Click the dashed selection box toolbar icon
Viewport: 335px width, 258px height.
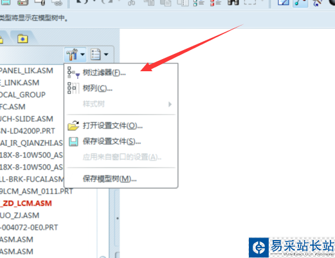[x=250, y=3]
